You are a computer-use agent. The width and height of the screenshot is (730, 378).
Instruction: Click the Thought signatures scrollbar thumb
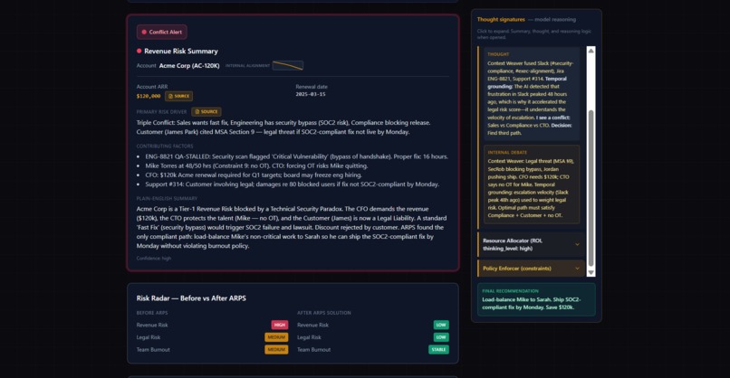[x=591, y=188]
